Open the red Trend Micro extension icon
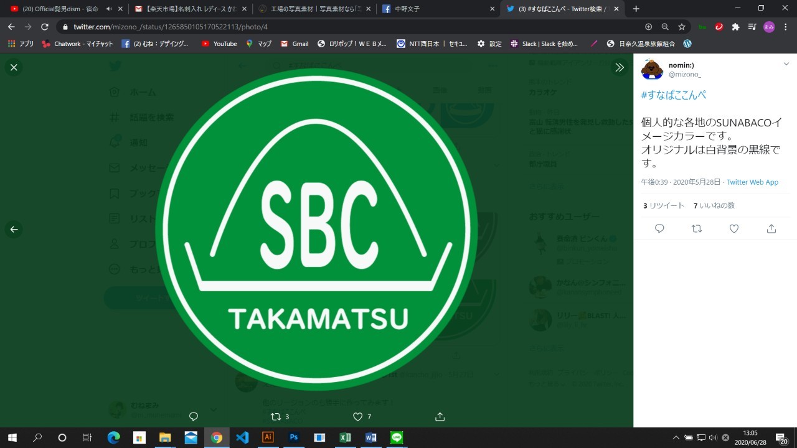Image resolution: width=797 pixels, height=448 pixels. click(x=719, y=27)
